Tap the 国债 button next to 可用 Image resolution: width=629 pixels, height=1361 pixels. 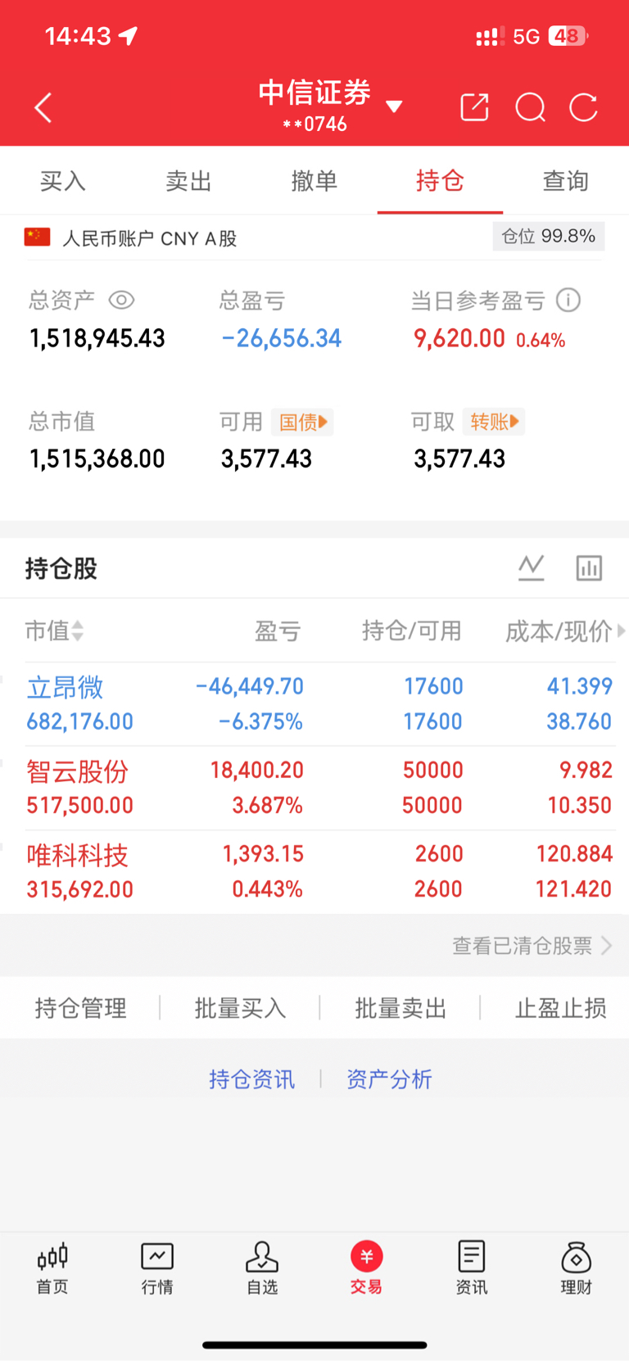(x=302, y=422)
